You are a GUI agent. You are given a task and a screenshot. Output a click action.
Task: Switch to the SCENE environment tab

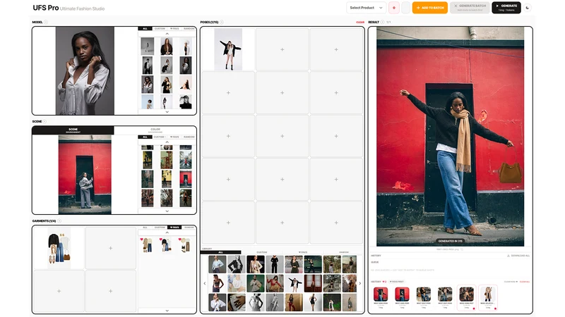(x=73, y=130)
